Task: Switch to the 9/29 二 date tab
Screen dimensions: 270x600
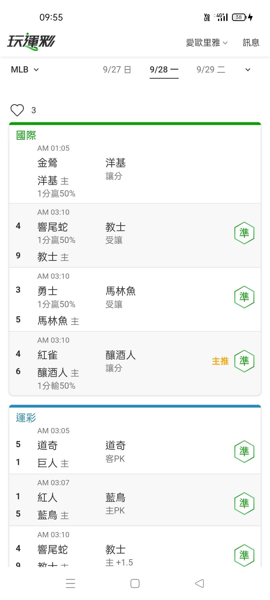Action: (211, 69)
